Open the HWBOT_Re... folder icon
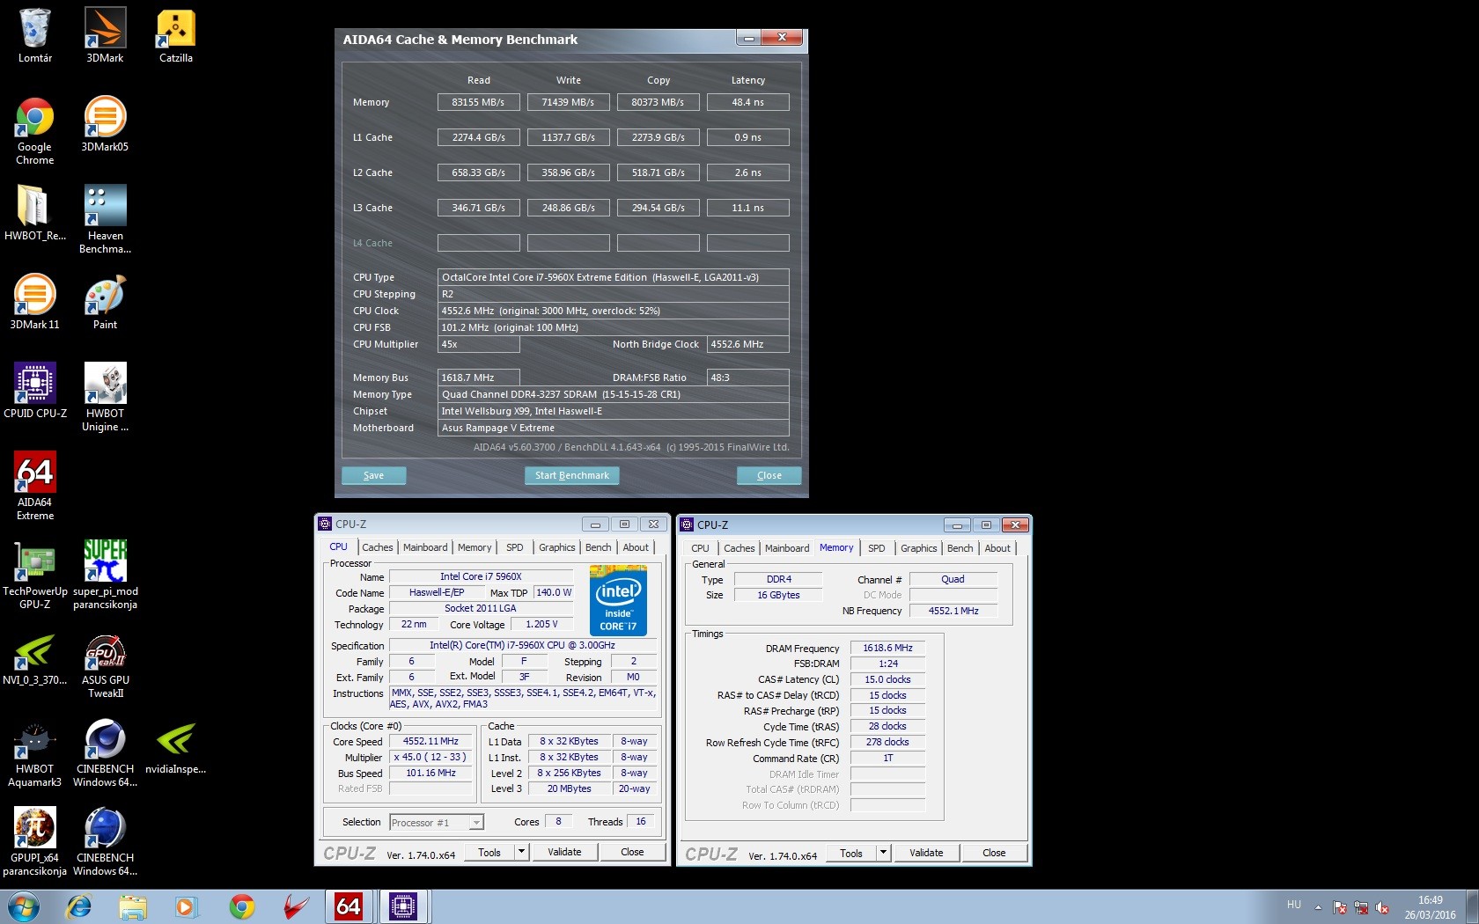The height and width of the screenshot is (924, 1479). (35, 212)
